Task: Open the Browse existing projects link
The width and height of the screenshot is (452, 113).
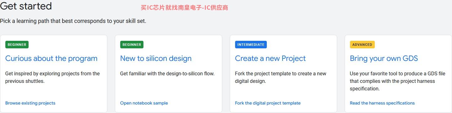Action: tap(30, 103)
